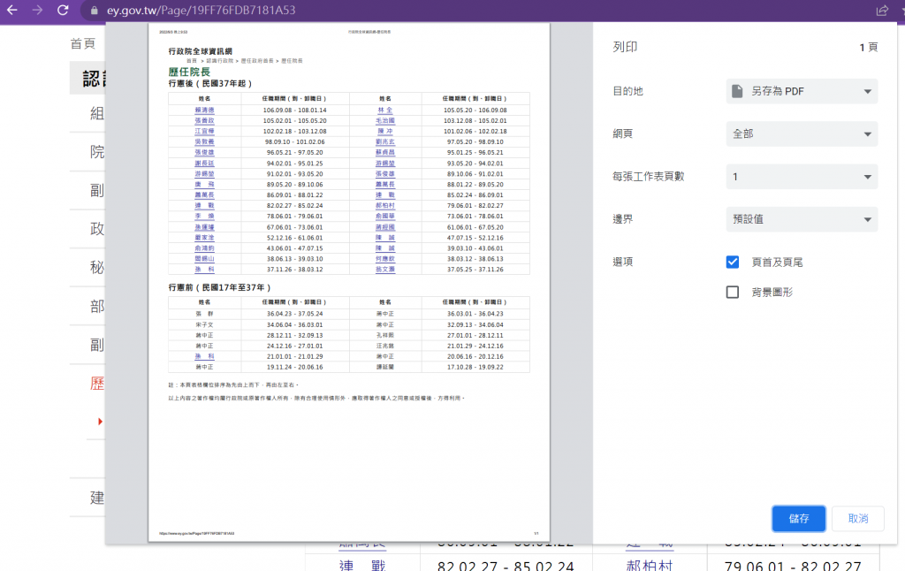Click the 目的地 label

627,91
